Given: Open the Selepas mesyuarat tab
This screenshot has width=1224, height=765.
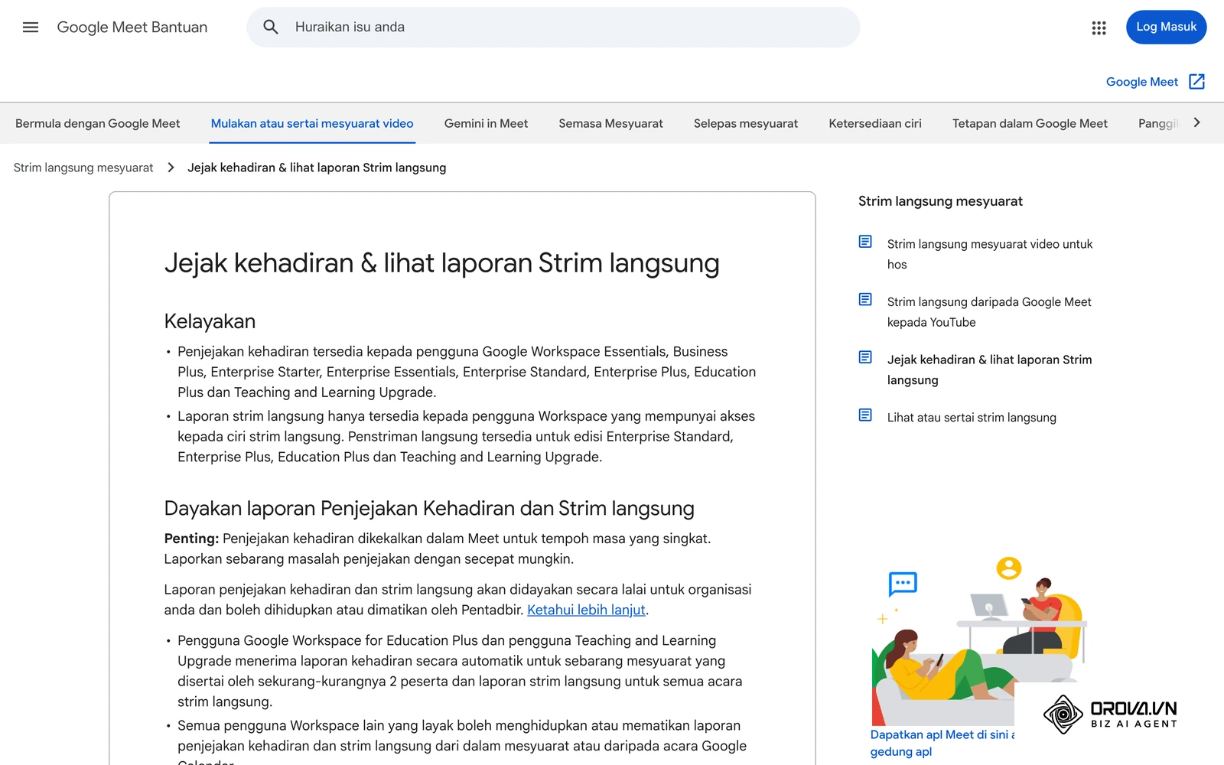Looking at the screenshot, I should (x=746, y=123).
